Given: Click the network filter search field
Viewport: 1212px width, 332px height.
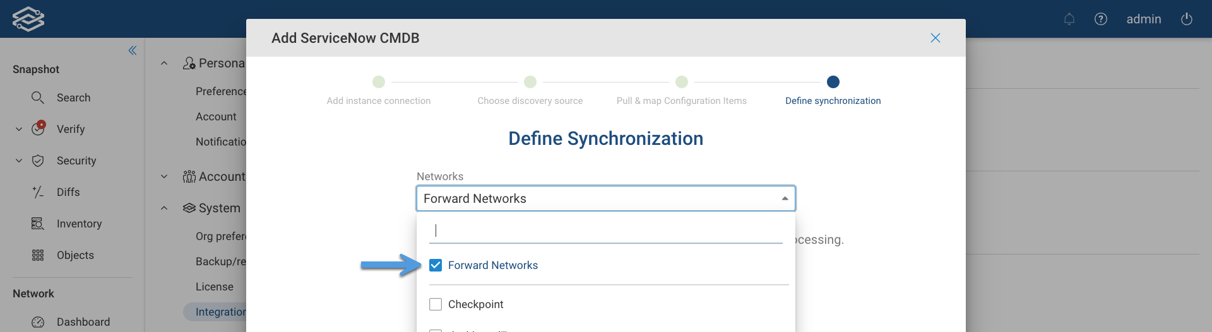Looking at the screenshot, I should pyautogui.click(x=606, y=231).
